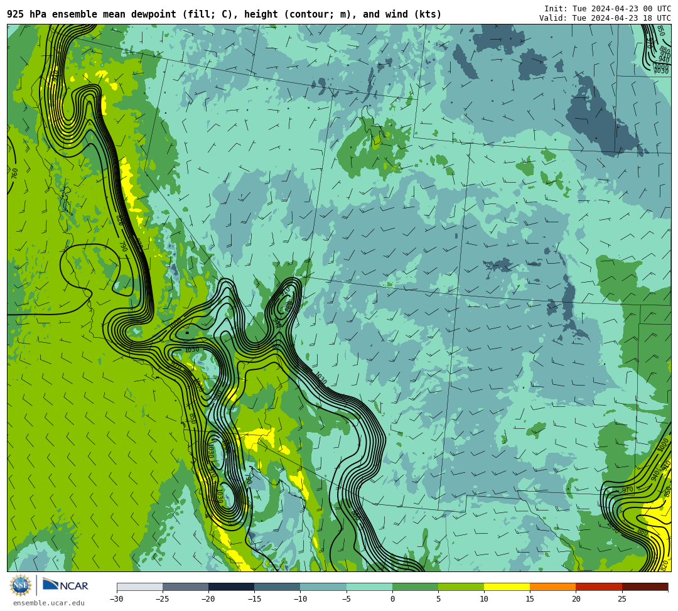The height and width of the screenshot is (611, 678).
Task: Click the '760' contour label at left edge
Action: (x=14, y=173)
